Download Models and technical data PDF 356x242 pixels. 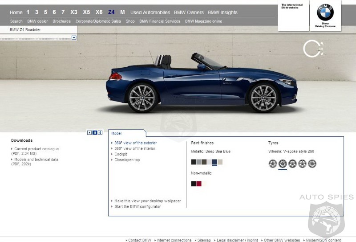pos(35,162)
